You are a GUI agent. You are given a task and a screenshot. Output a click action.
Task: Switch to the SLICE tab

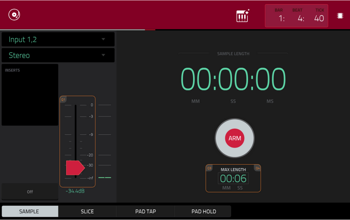point(87,211)
